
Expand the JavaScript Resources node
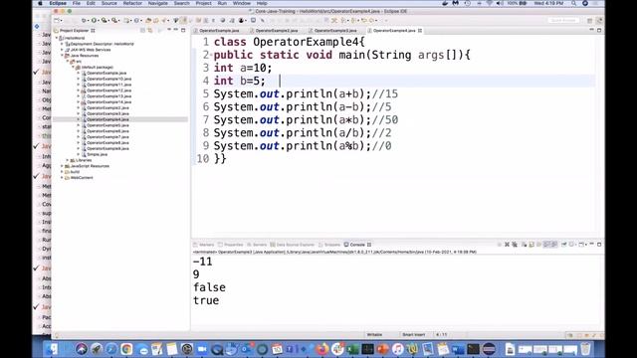[x=62, y=166]
